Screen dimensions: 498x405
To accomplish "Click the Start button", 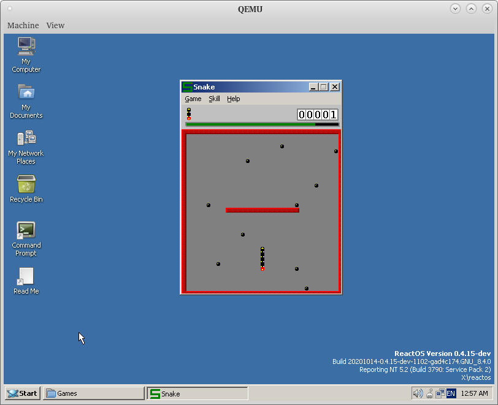I will pyautogui.click(x=22, y=393).
